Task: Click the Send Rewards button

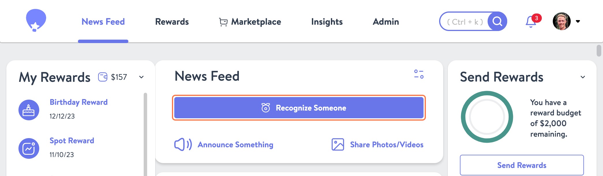Action: [521, 165]
